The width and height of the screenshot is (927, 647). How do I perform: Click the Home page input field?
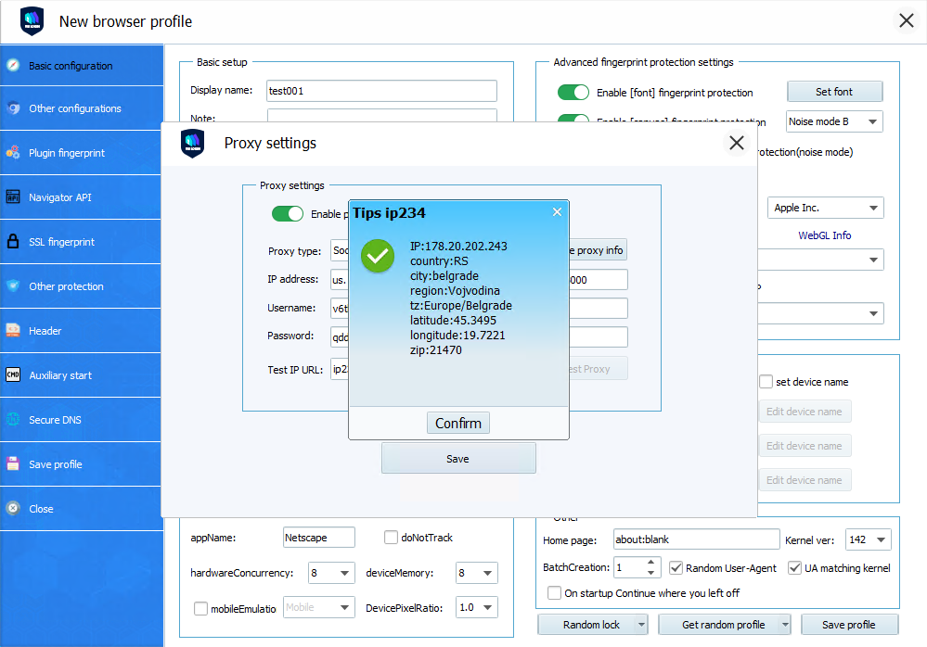click(696, 540)
